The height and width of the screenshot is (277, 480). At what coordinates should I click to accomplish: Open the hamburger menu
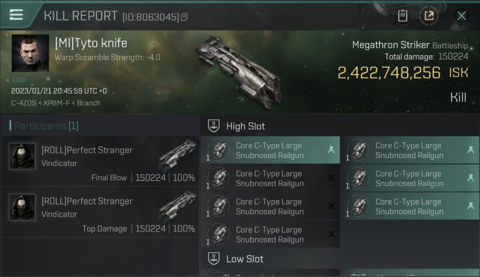click(16, 15)
